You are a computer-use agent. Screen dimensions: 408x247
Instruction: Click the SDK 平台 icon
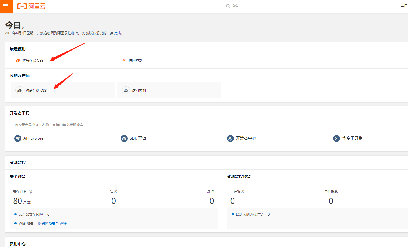[124, 138]
